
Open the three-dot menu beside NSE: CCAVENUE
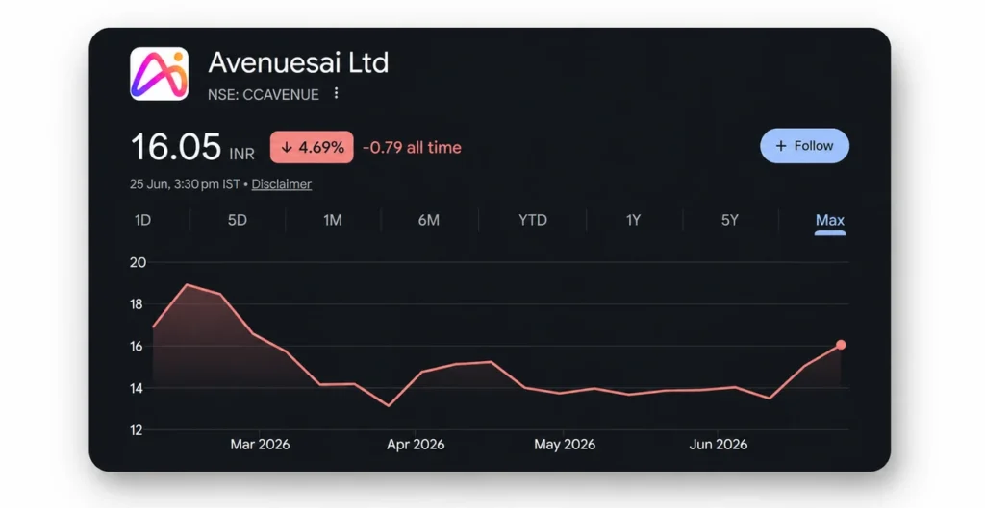tap(336, 93)
